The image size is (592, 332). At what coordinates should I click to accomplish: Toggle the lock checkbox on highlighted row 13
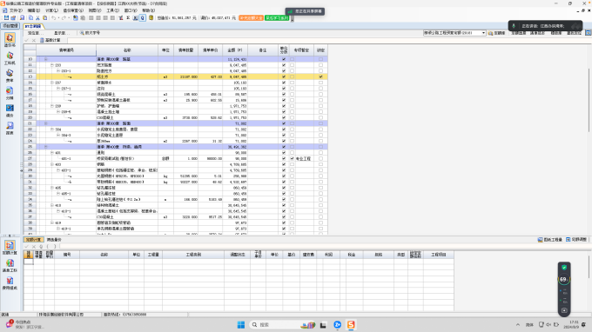click(320, 76)
